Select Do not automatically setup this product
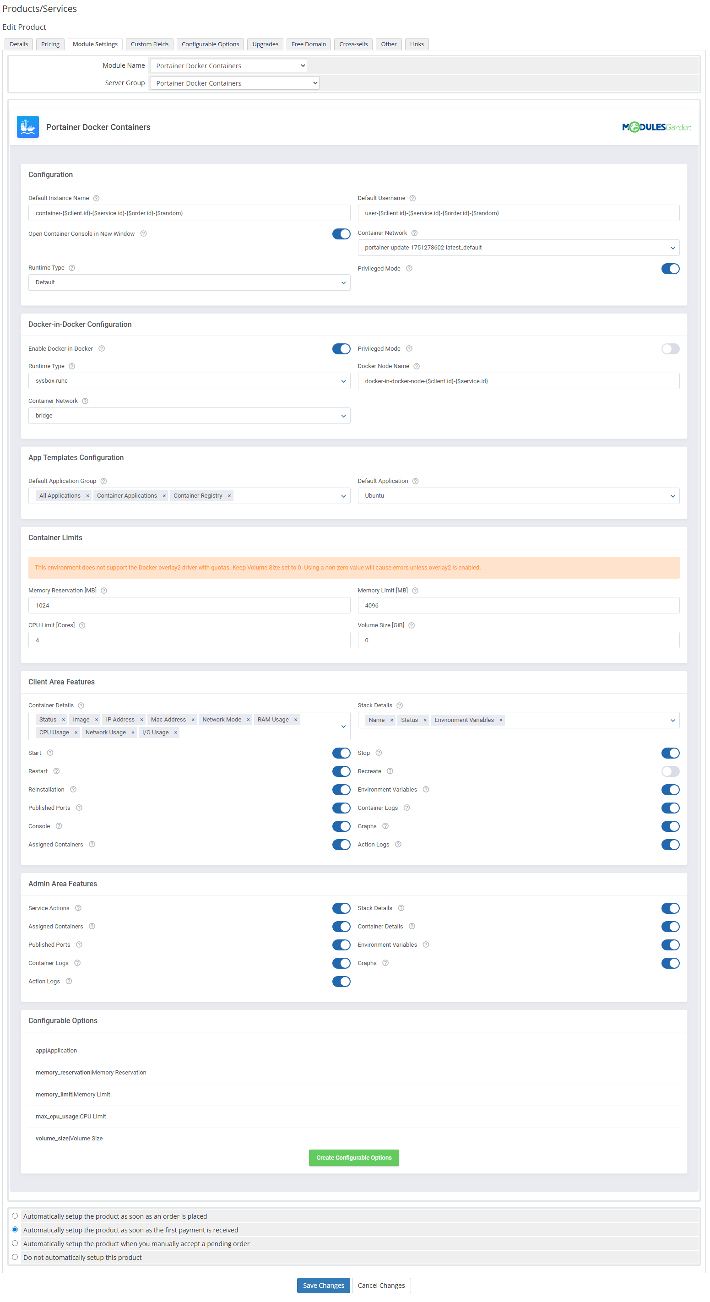Image resolution: width=710 pixels, height=1302 pixels. point(15,1257)
